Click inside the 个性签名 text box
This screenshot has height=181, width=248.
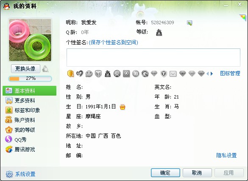click(153, 57)
